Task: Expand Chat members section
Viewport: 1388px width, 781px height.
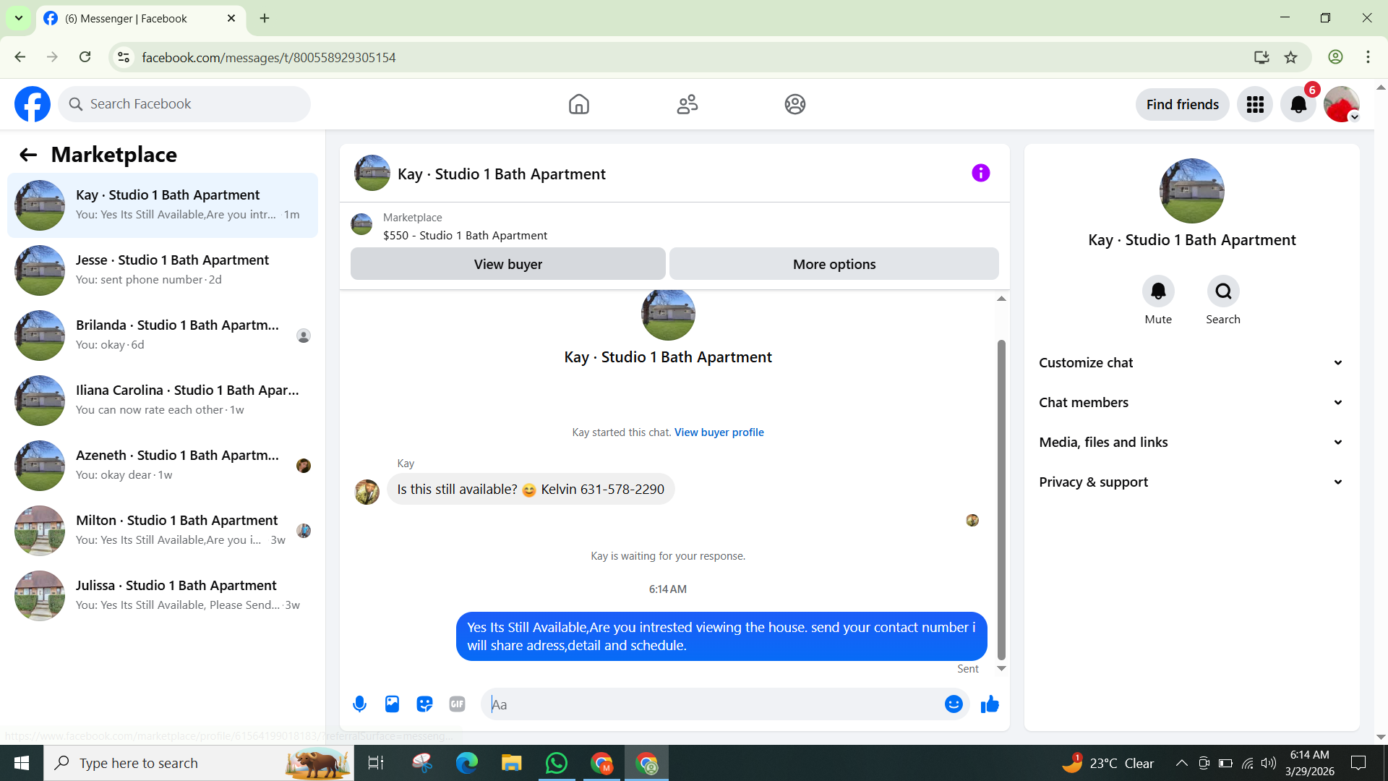Action: [x=1191, y=403]
